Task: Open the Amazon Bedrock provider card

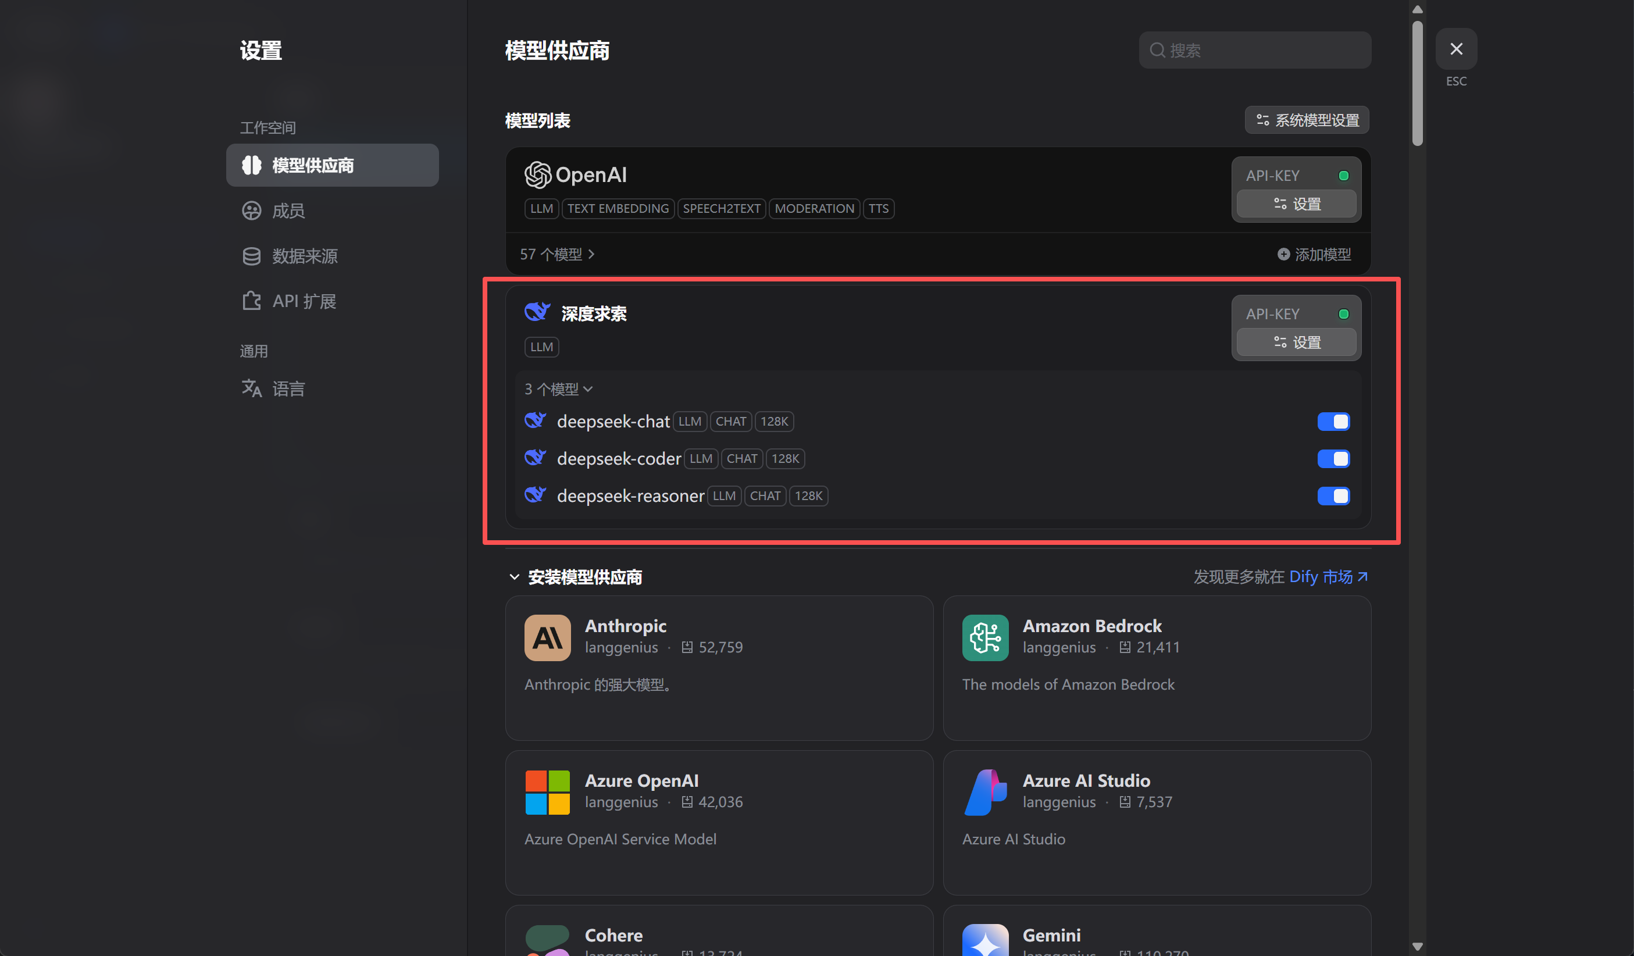Action: coord(1157,668)
